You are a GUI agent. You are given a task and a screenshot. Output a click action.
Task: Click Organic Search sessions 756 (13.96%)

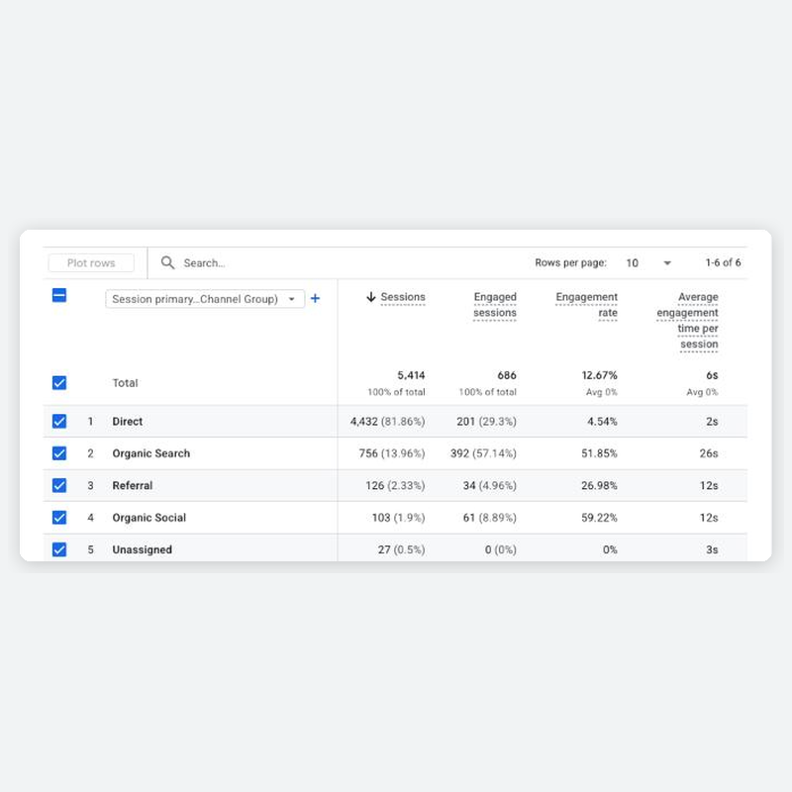392,453
